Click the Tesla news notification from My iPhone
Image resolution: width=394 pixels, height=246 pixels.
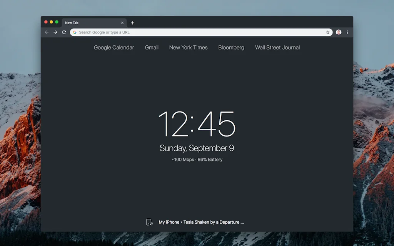click(200, 222)
